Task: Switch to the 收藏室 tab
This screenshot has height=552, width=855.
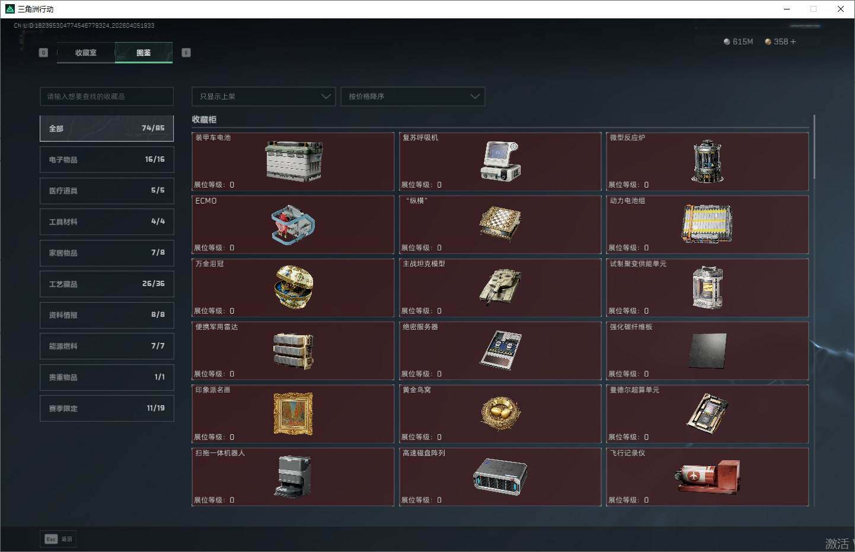Action: [86, 53]
